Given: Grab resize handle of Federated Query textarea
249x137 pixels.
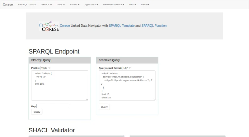Looking at the screenshot, I should [154, 99].
